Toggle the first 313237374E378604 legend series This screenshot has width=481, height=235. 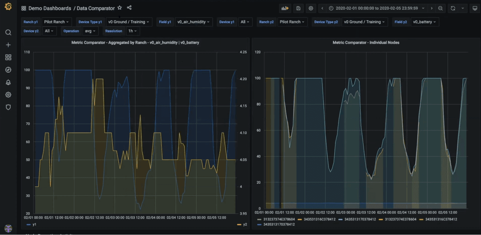tap(279, 219)
